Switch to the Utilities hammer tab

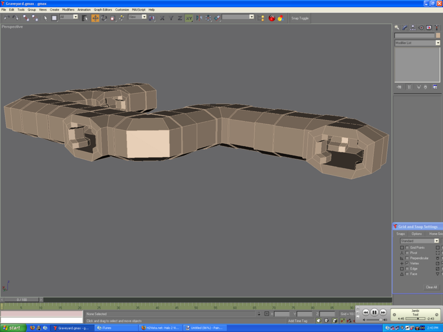437,27
